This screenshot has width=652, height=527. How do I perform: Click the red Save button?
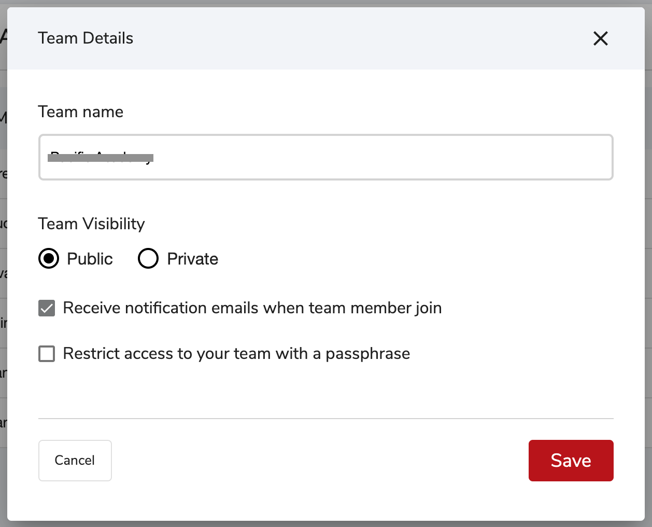coord(571,461)
